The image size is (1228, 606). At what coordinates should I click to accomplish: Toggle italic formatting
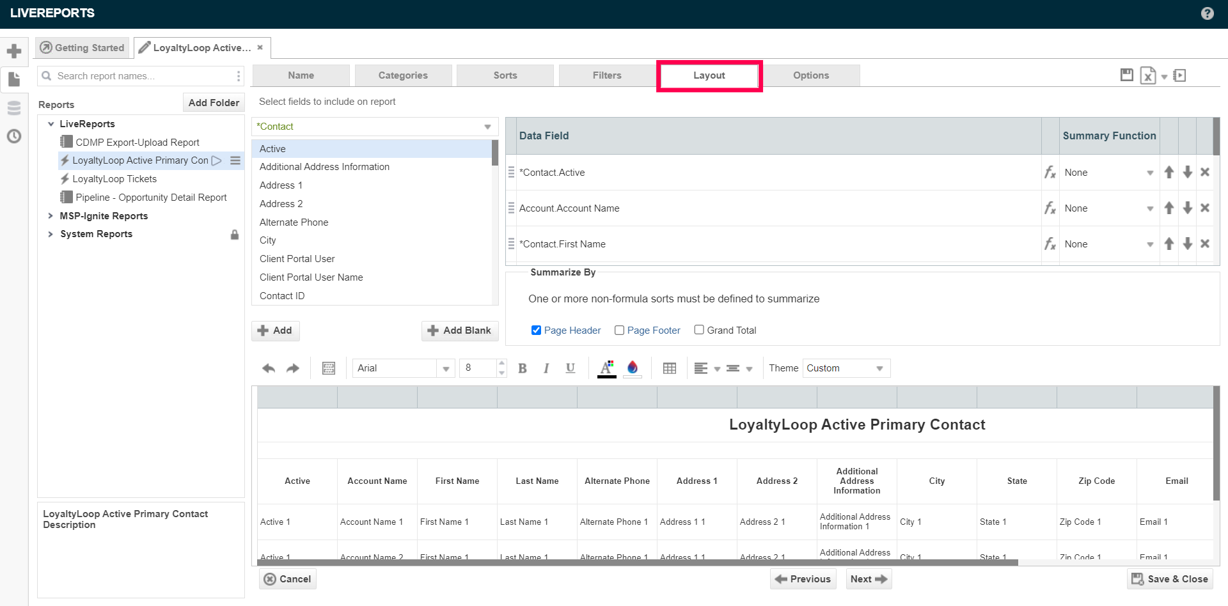pyautogui.click(x=546, y=368)
